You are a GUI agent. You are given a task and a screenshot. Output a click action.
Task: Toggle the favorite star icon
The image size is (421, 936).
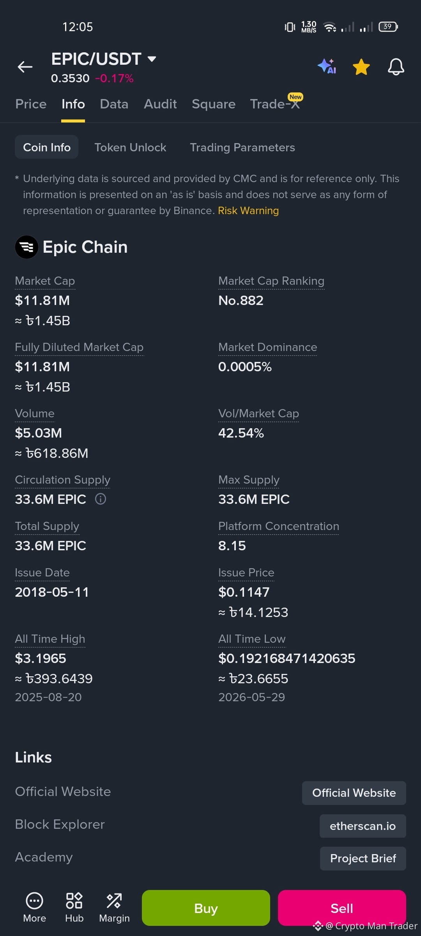361,67
